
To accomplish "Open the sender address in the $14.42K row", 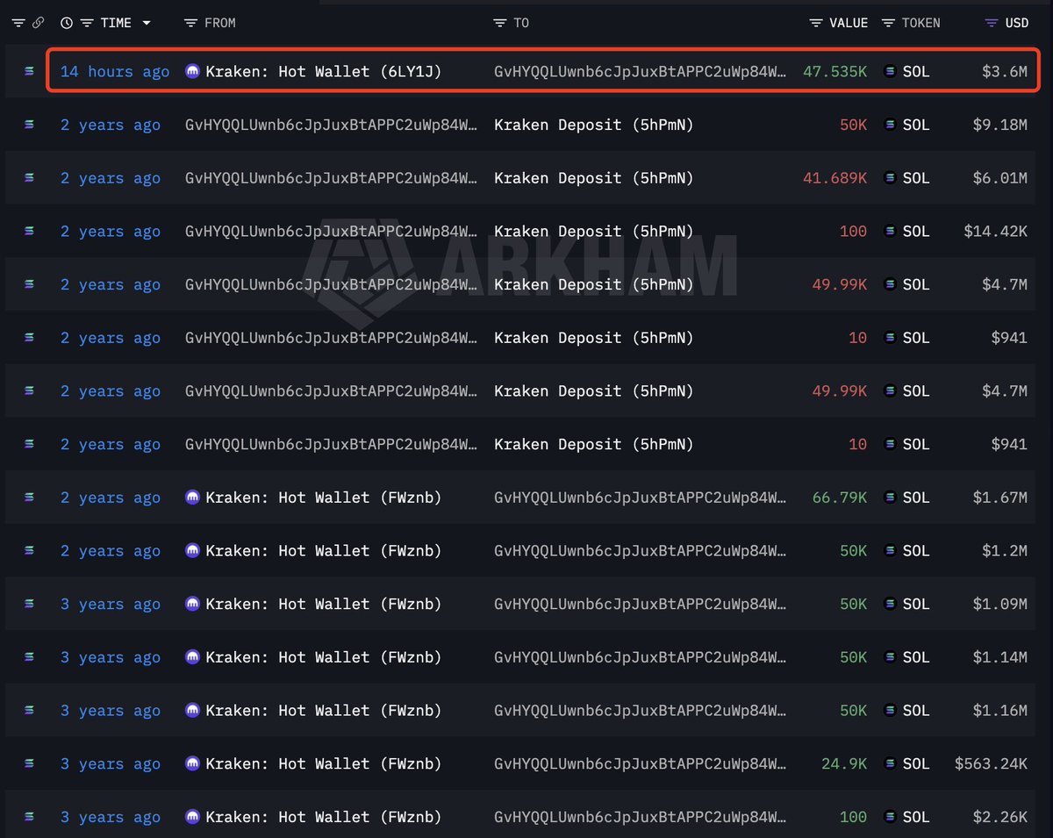I will coord(332,231).
